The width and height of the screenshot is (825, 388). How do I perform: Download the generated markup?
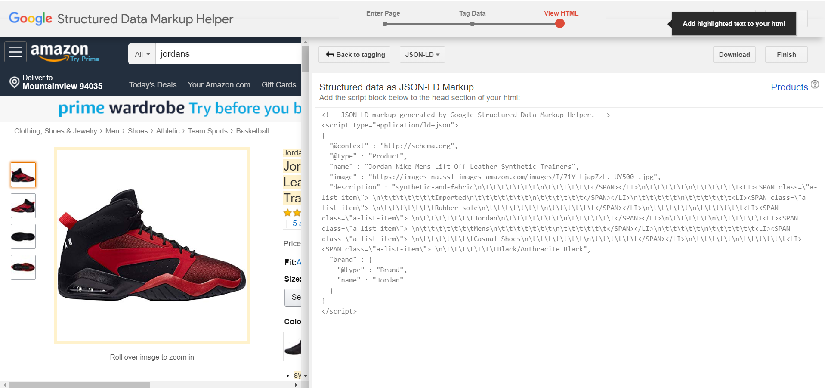(734, 55)
